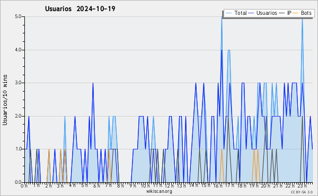This screenshot has width=318, height=196.
Task: Click the '8 h' x-axis label
Action: tap(120, 186)
